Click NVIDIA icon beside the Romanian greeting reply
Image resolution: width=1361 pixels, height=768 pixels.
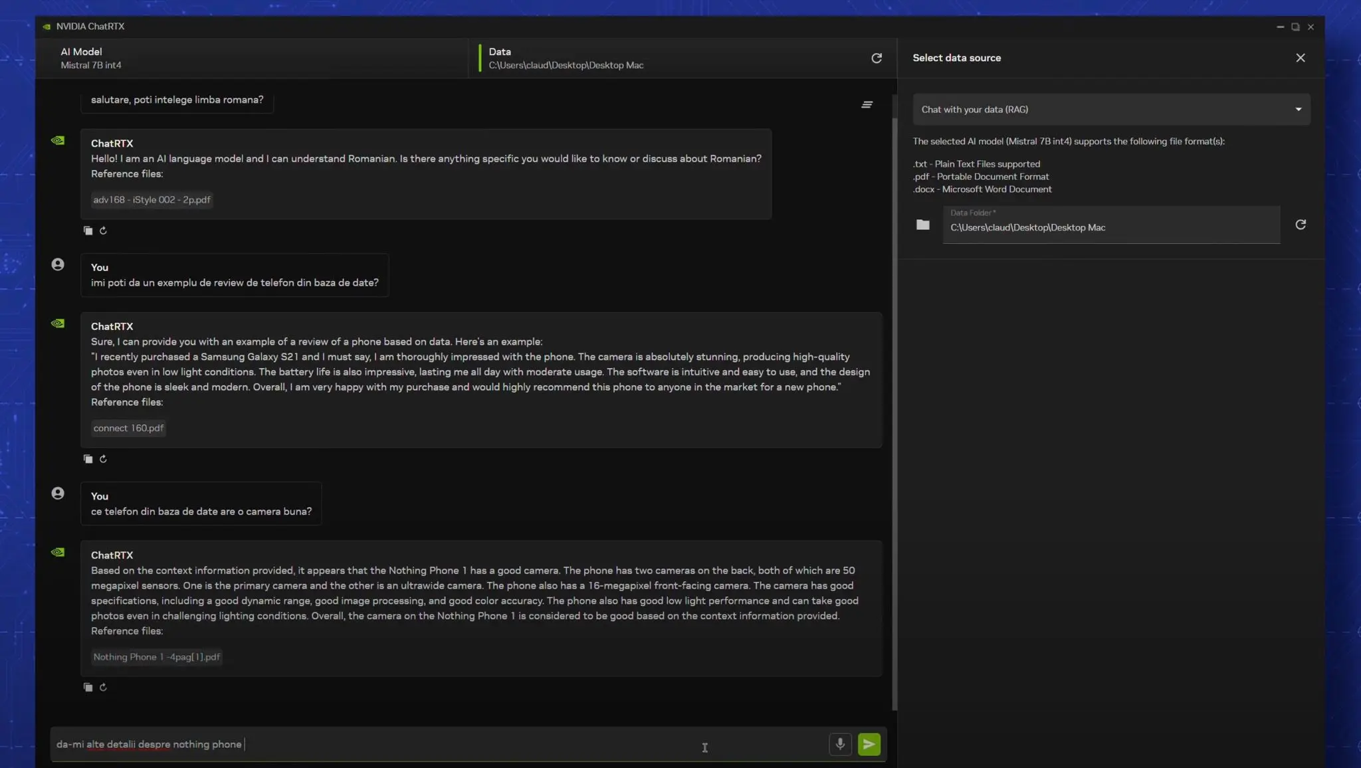click(58, 140)
